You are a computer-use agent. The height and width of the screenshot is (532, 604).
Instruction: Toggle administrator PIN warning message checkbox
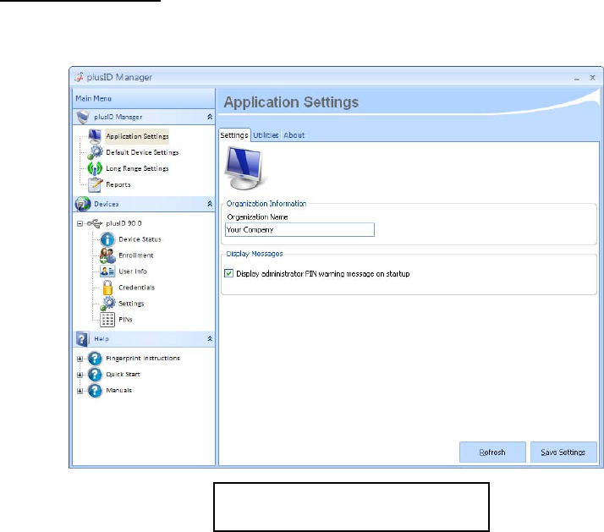pyautogui.click(x=228, y=273)
